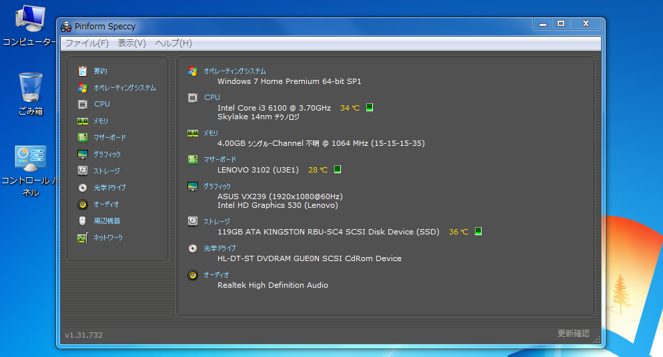
Task: Open グラフィック section in sidebar
Action: [107, 155]
